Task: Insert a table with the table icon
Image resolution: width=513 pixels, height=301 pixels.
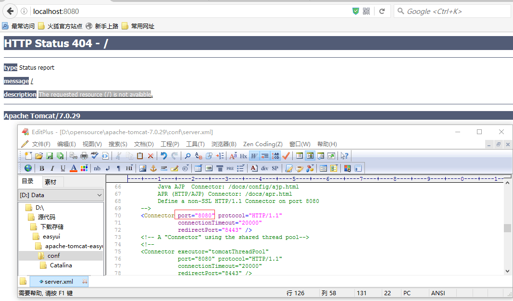Action: coord(198,168)
